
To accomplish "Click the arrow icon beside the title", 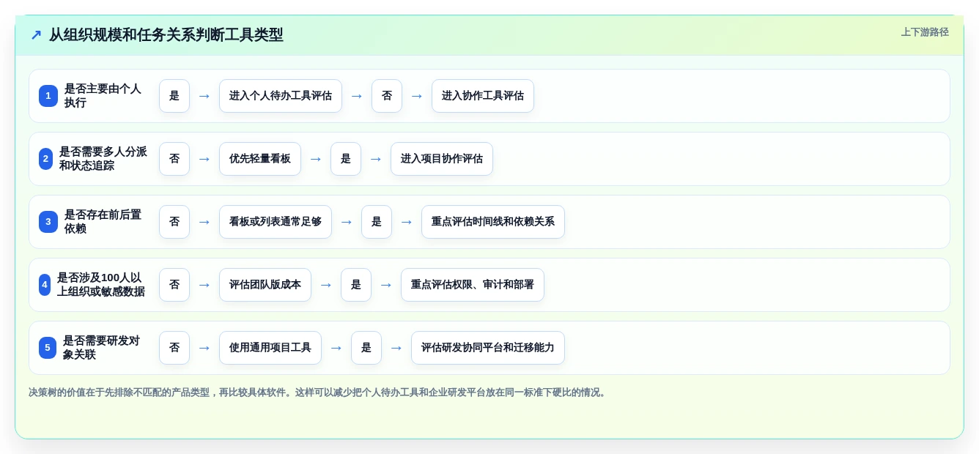I will [x=36, y=34].
